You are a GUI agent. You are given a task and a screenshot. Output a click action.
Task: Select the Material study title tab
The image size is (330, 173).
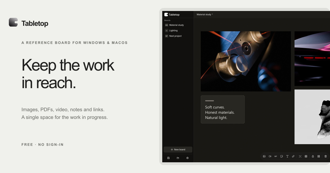click(x=205, y=14)
